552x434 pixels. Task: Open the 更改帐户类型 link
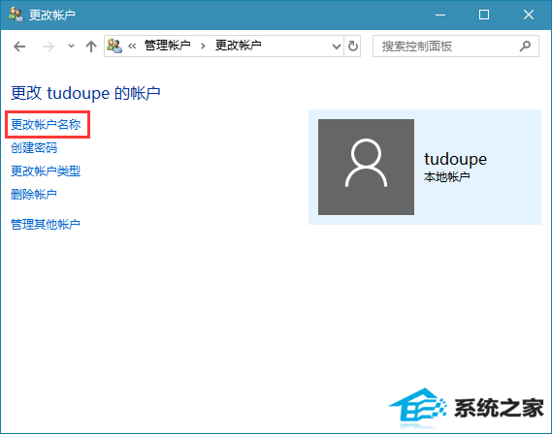coord(46,171)
